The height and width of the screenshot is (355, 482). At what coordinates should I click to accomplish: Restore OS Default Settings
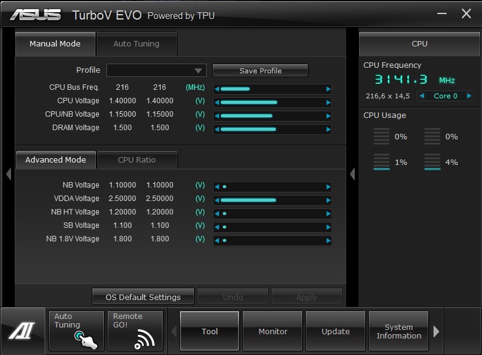(x=143, y=297)
